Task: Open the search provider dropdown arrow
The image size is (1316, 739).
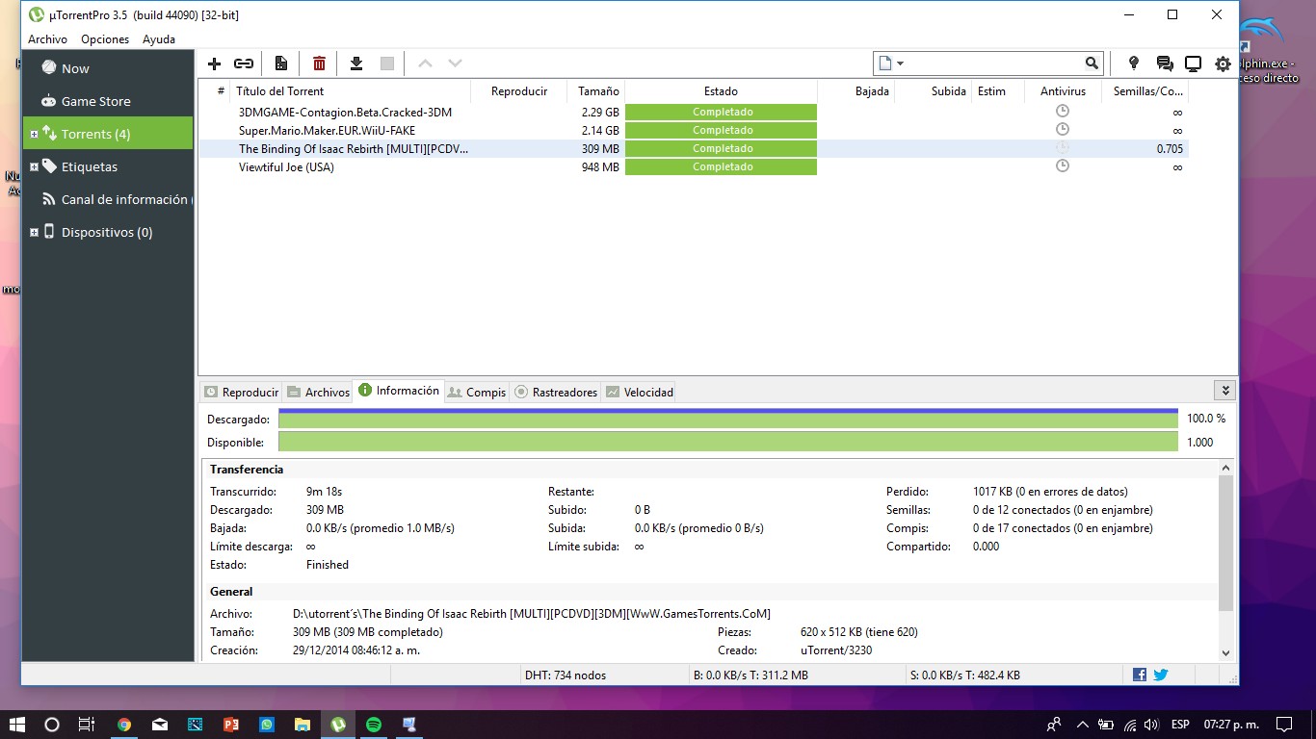Action: [900, 64]
